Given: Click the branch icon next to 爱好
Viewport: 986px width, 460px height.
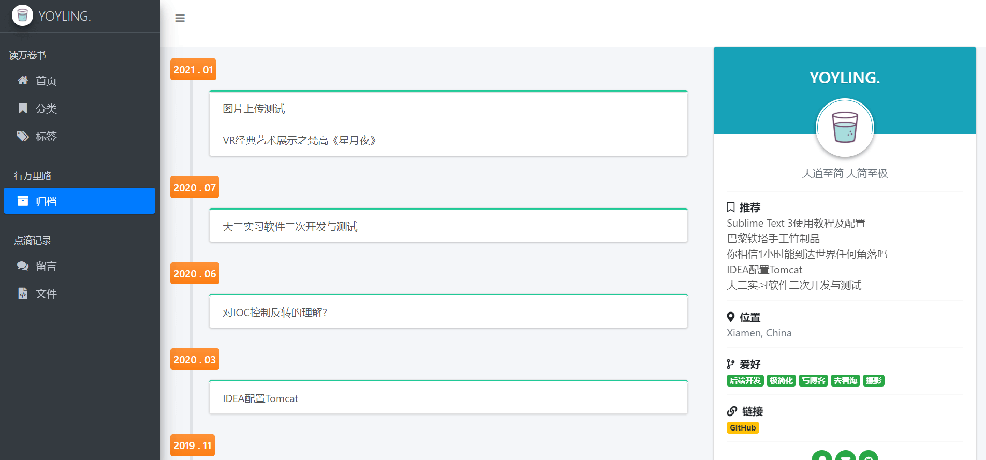Looking at the screenshot, I should point(731,364).
